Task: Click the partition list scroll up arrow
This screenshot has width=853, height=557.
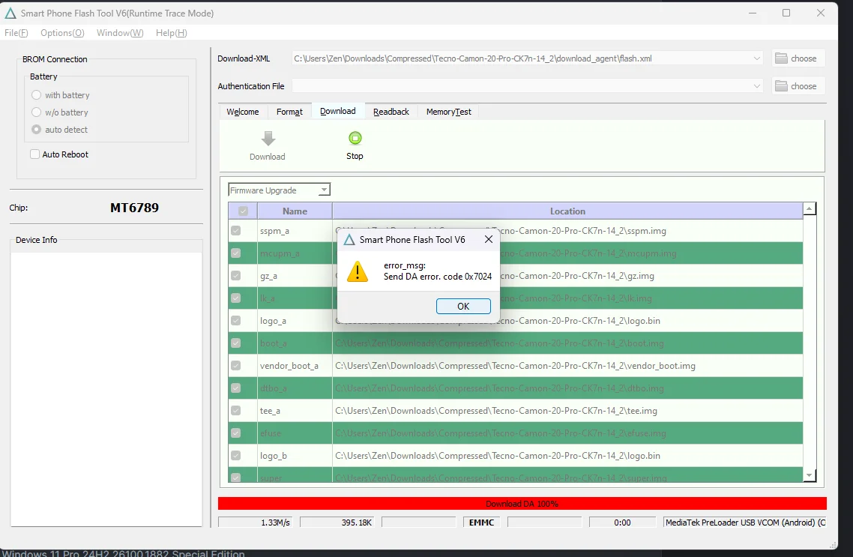Action: [x=810, y=209]
